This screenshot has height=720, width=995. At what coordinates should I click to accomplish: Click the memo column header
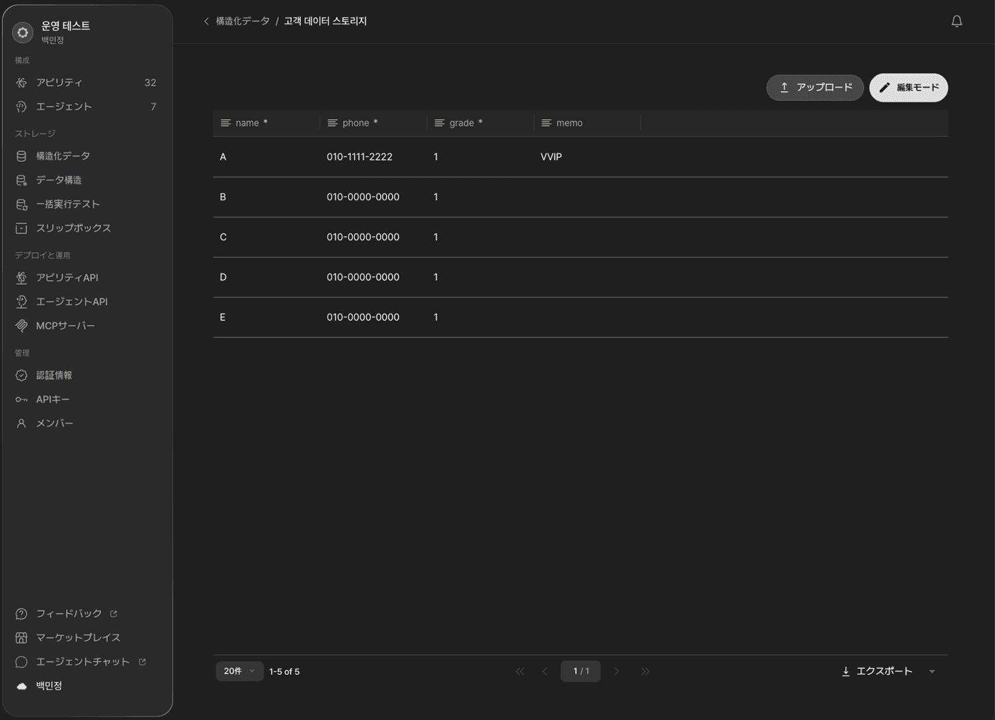[x=587, y=123]
